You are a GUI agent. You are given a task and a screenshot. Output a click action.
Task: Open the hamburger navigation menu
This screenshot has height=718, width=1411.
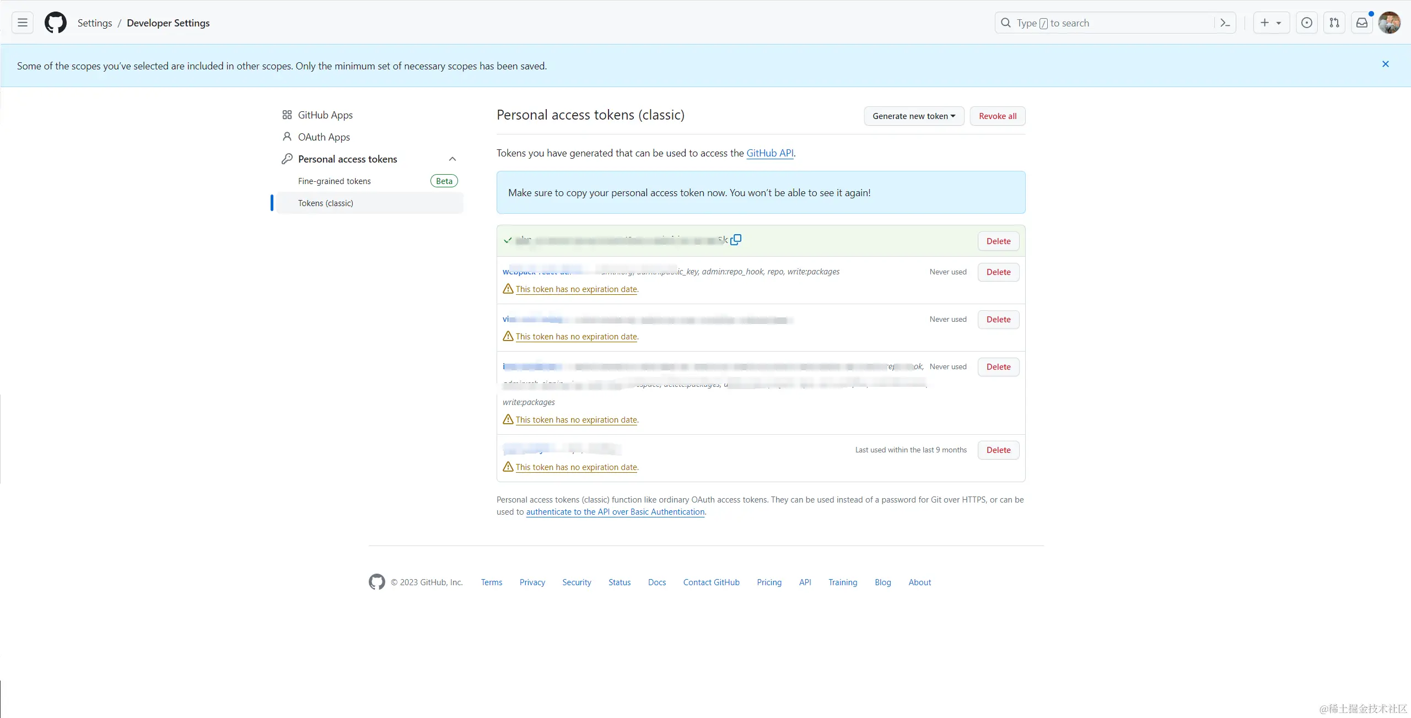23,23
